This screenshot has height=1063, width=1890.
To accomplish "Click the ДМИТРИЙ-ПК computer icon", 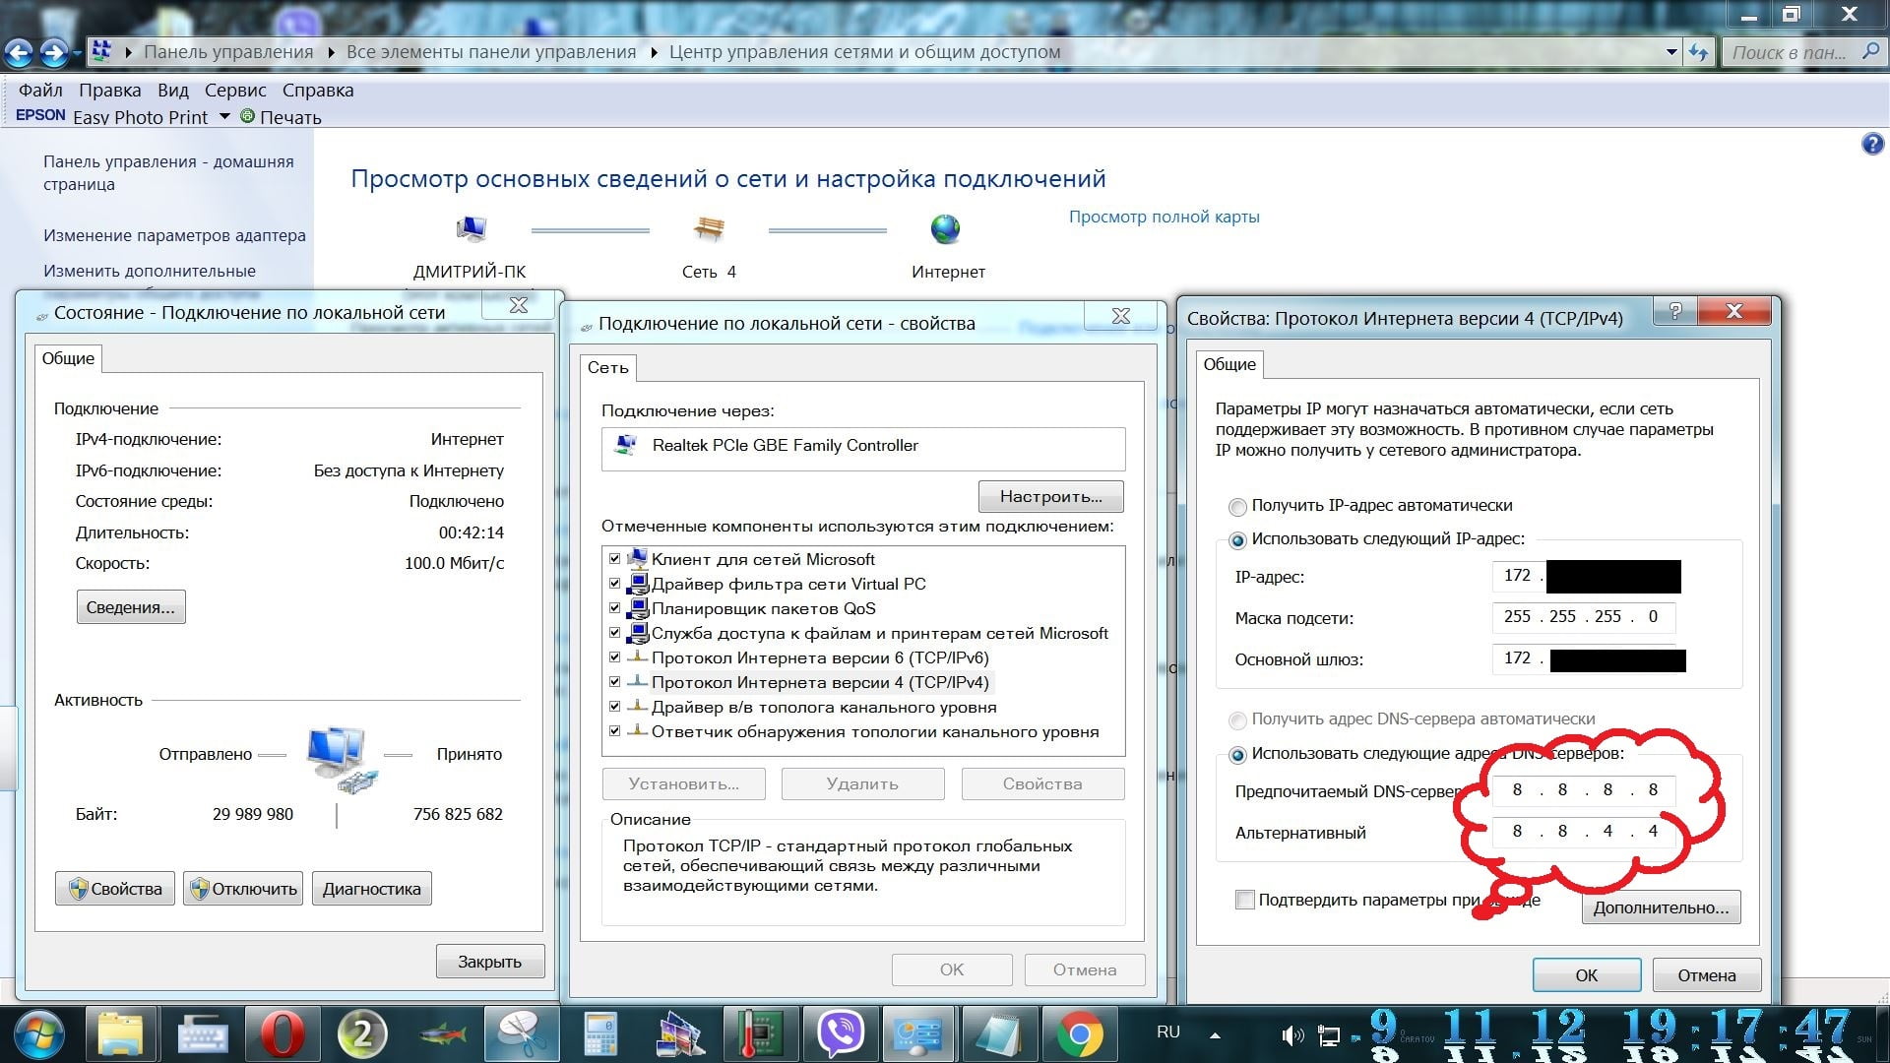I will [x=471, y=229].
